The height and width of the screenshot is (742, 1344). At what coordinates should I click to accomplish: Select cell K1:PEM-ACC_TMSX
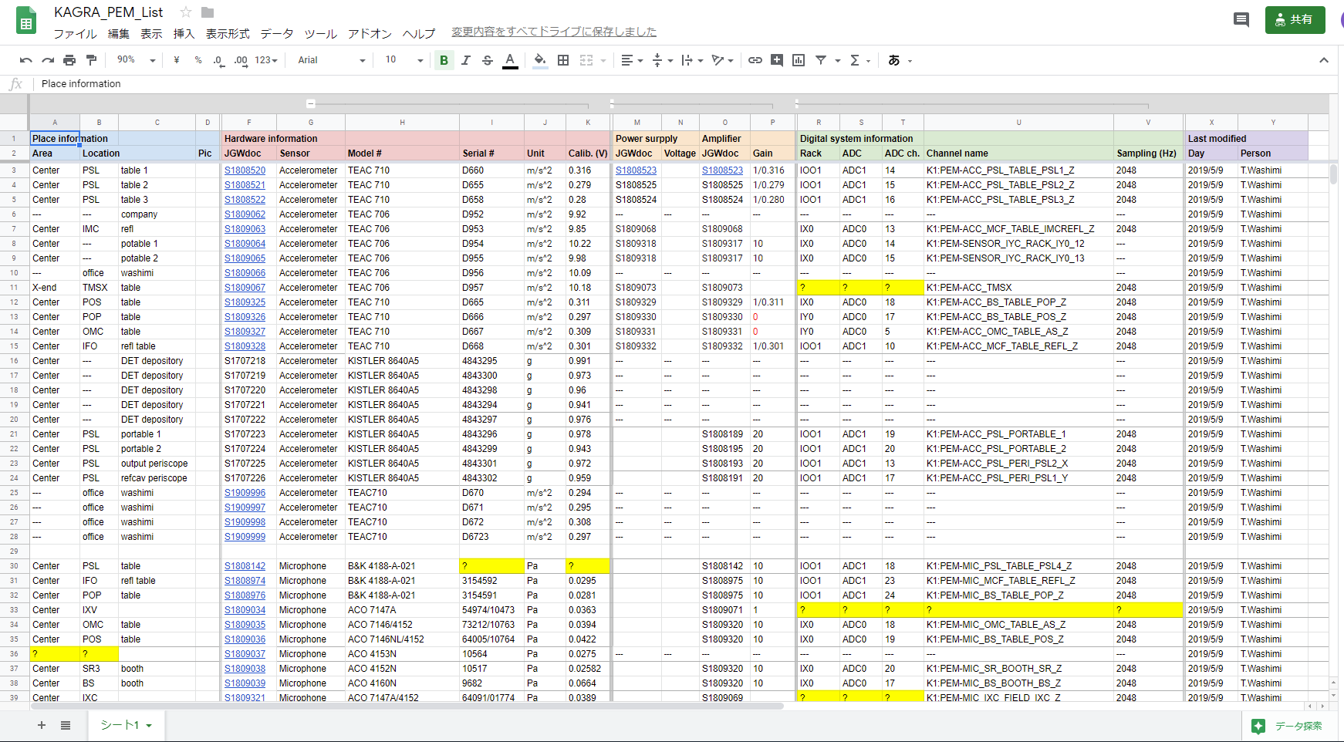(x=1018, y=288)
